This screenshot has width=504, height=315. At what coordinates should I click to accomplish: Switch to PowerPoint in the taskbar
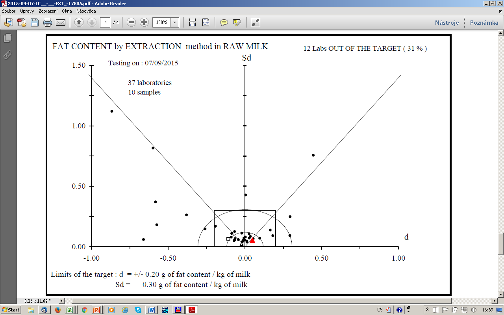98,309
